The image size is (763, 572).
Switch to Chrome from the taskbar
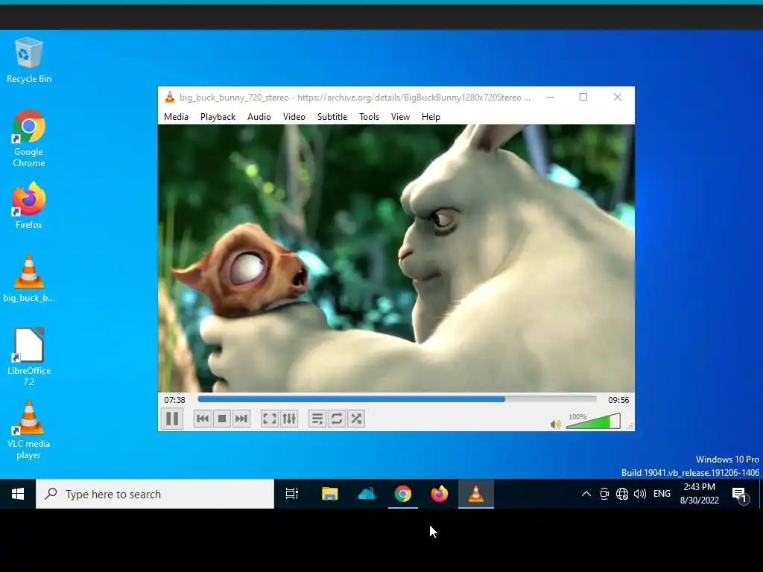[x=403, y=495]
